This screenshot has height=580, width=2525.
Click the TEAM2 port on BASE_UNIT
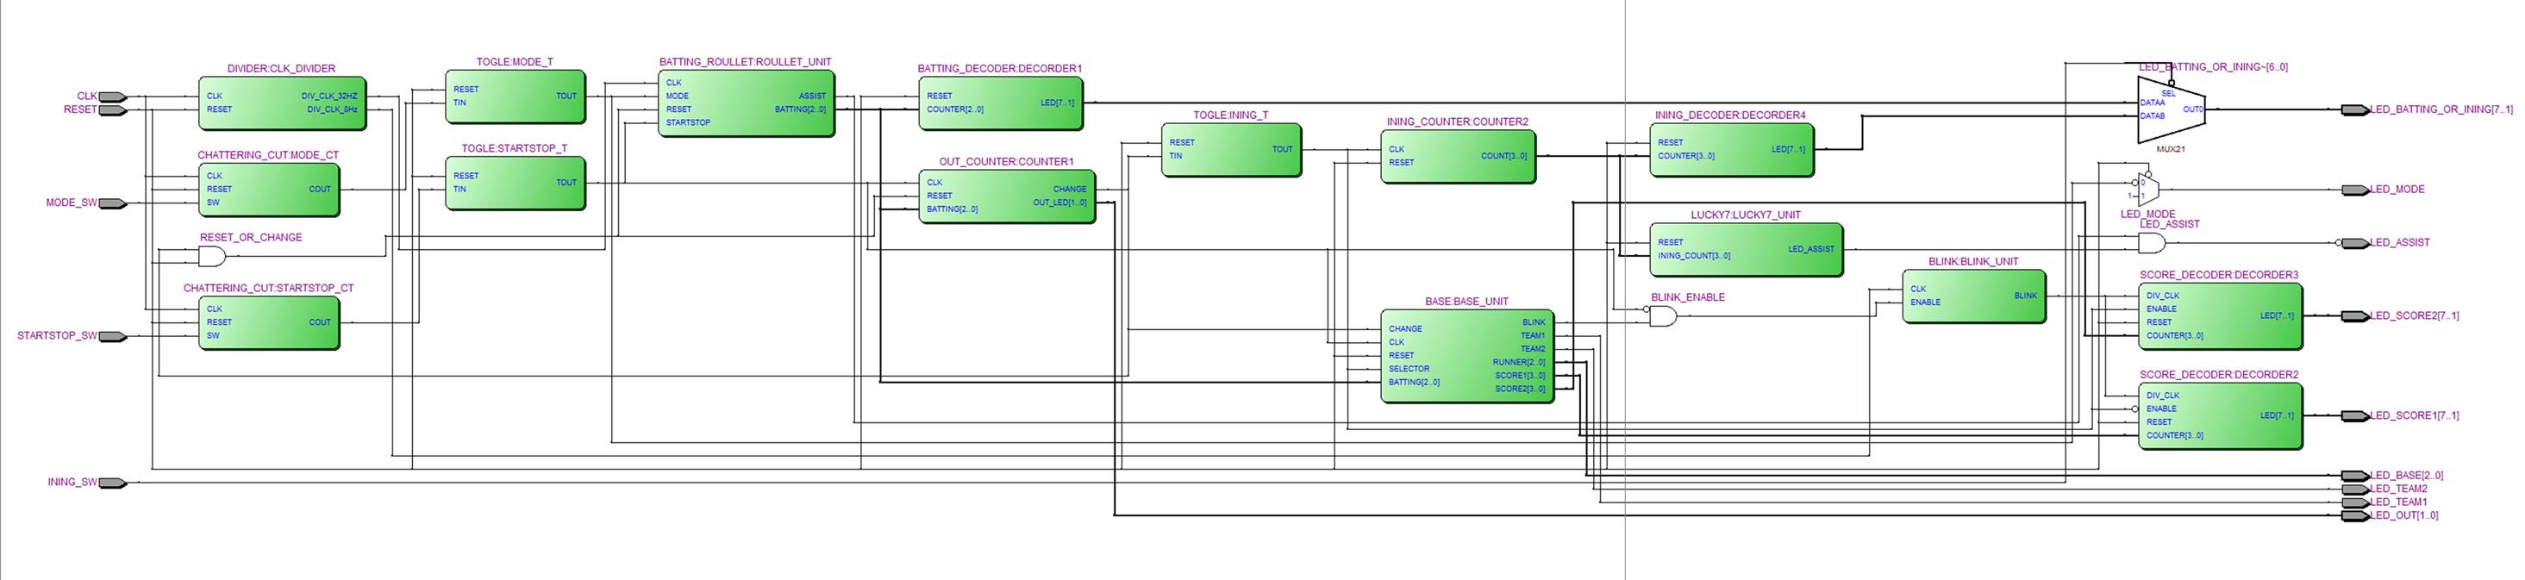[1532, 349]
